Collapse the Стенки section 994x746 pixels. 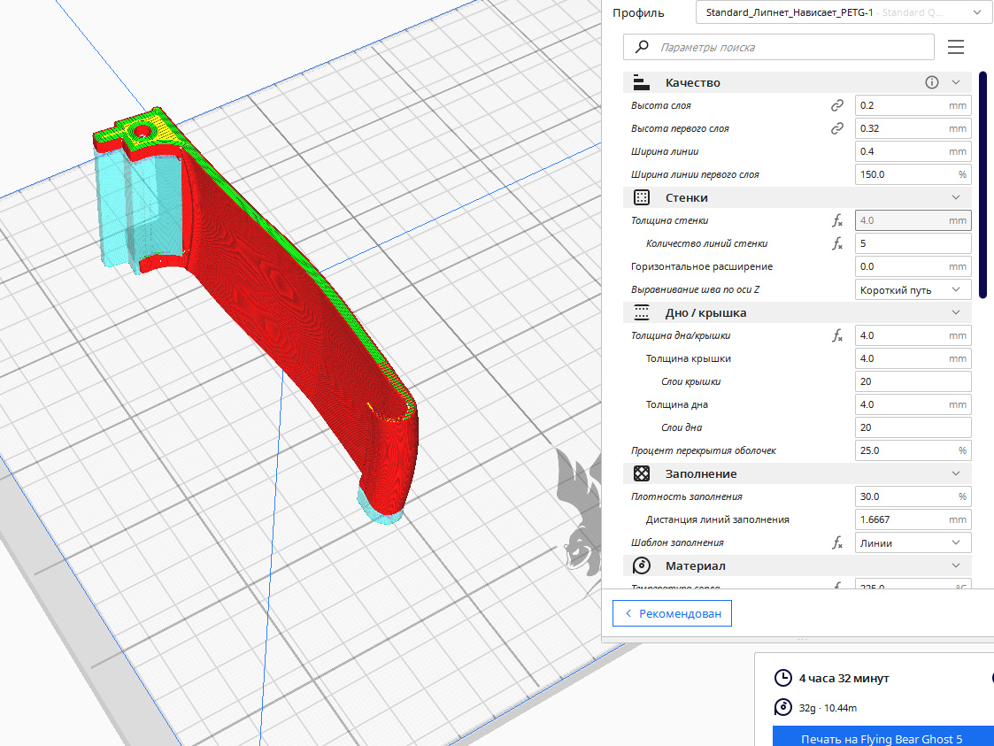tap(955, 197)
